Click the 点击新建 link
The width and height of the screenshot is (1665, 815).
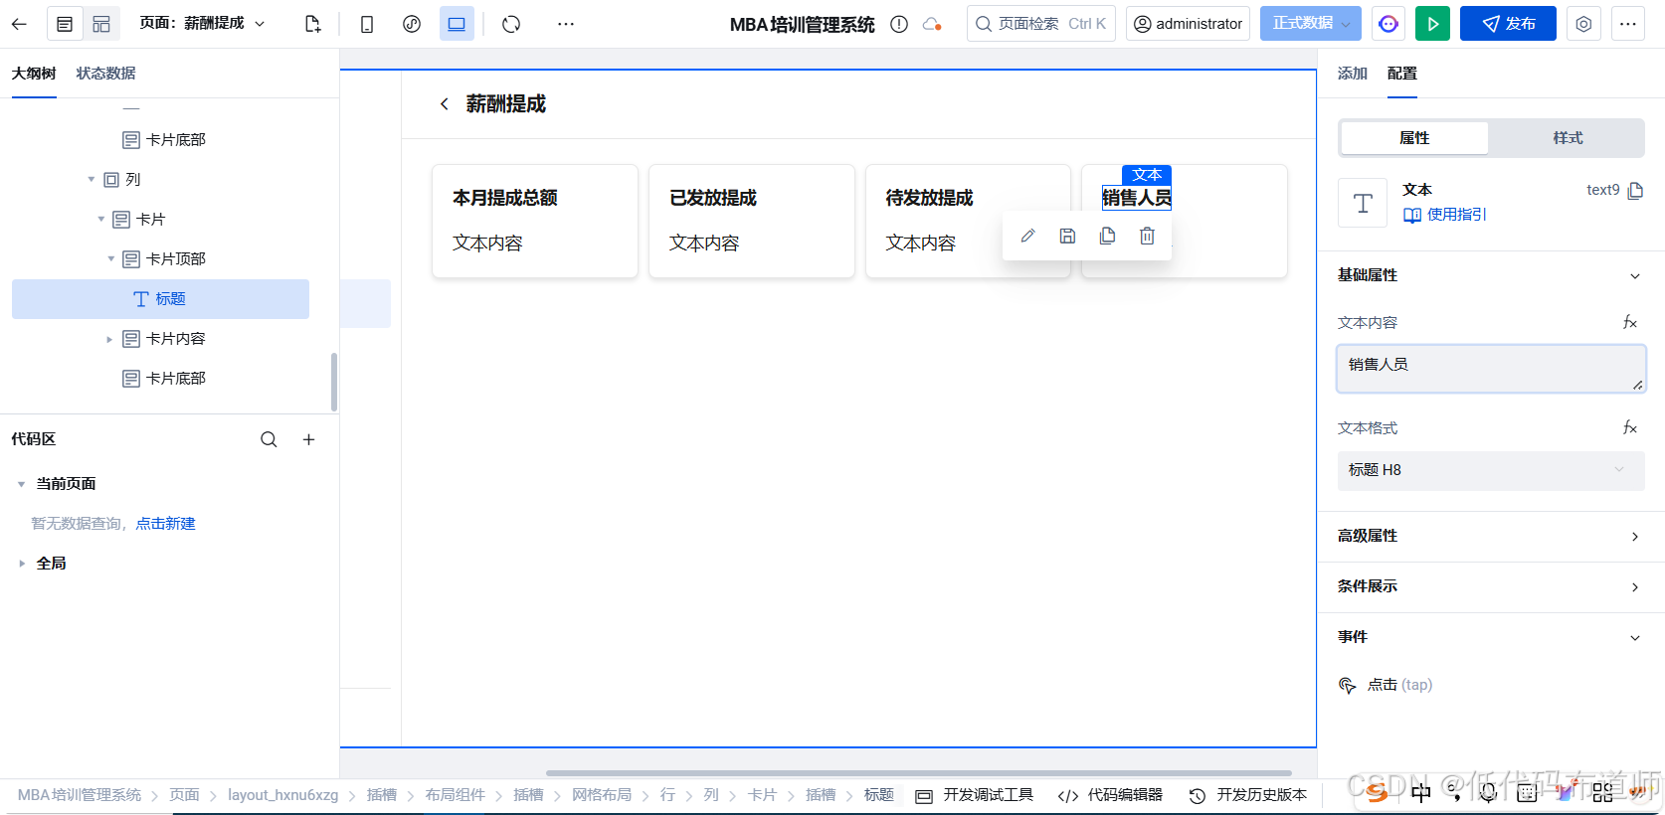point(166,524)
